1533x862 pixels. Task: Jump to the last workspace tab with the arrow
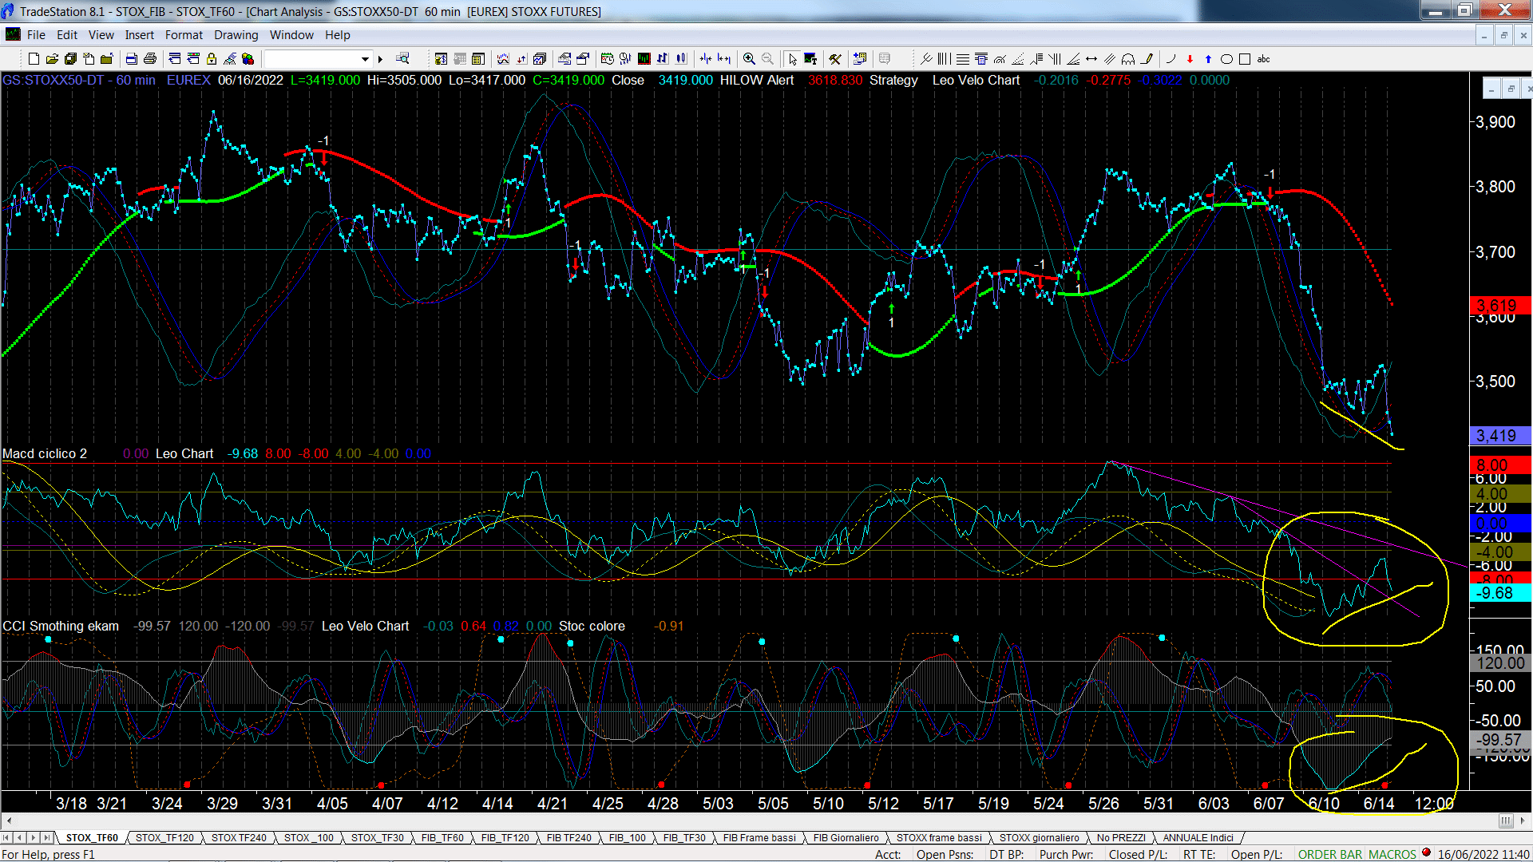tap(47, 838)
